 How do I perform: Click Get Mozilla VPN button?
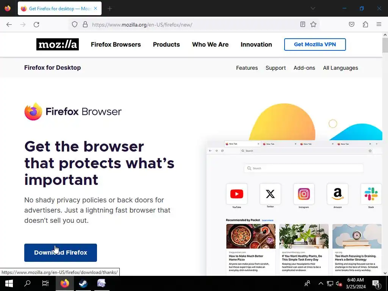pos(315,45)
